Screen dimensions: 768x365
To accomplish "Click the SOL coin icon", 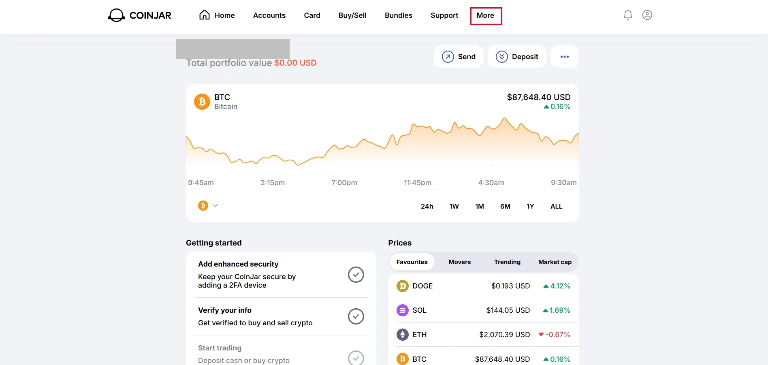I will coord(402,310).
